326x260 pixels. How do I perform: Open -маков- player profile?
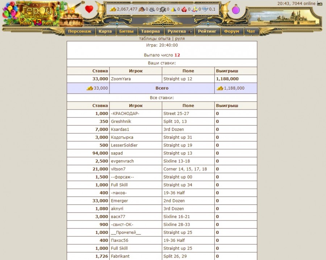(x=119, y=193)
